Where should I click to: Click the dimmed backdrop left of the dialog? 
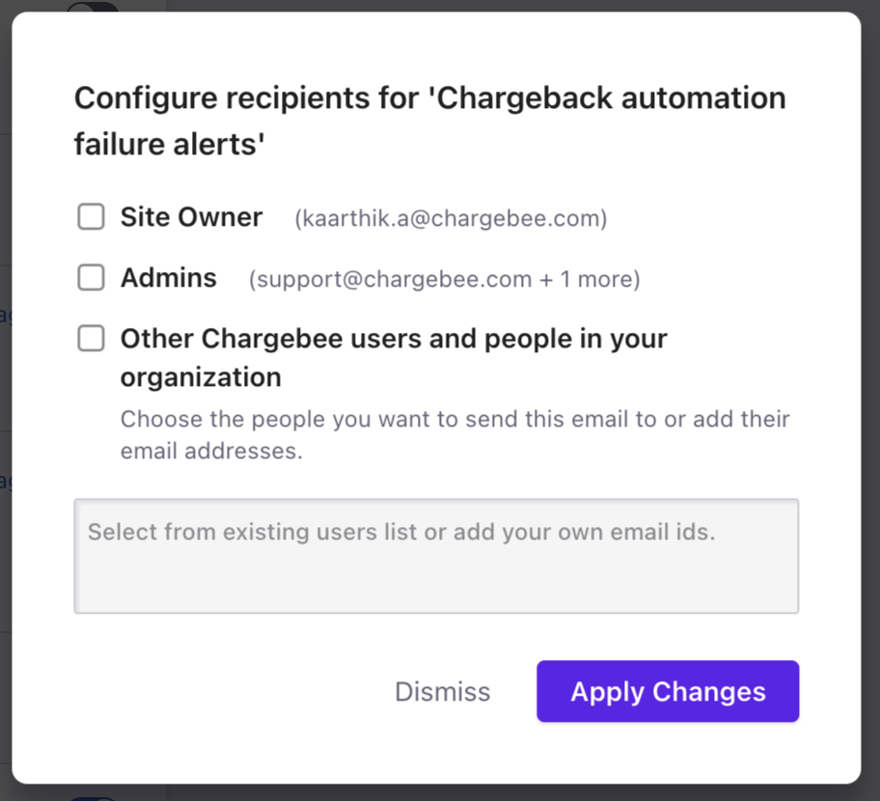click(x=5, y=386)
